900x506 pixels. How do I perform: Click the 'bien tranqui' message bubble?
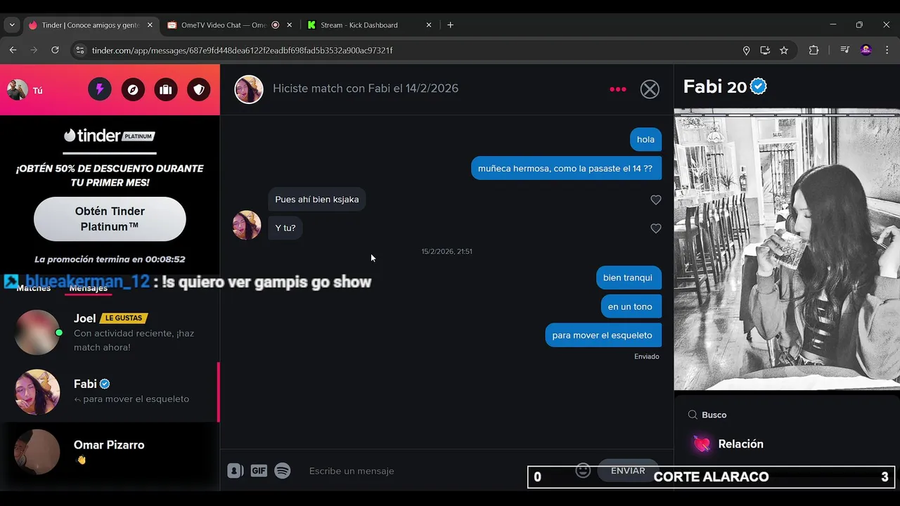(x=628, y=278)
